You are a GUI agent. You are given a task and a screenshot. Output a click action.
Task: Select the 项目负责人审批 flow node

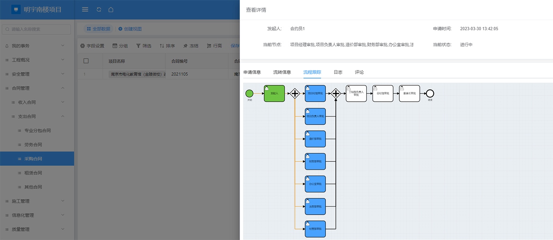click(x=315, y=116)
